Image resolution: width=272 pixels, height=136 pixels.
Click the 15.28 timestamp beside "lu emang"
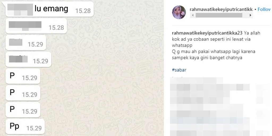[x=83, y=11]
